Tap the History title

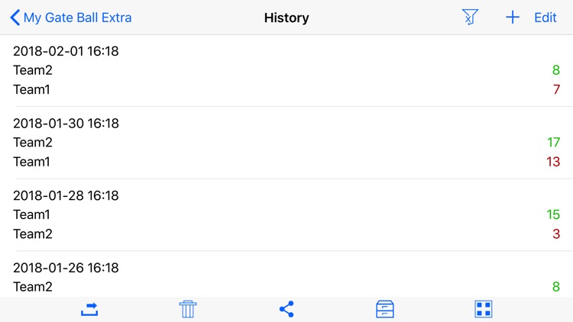coord(286,18)
